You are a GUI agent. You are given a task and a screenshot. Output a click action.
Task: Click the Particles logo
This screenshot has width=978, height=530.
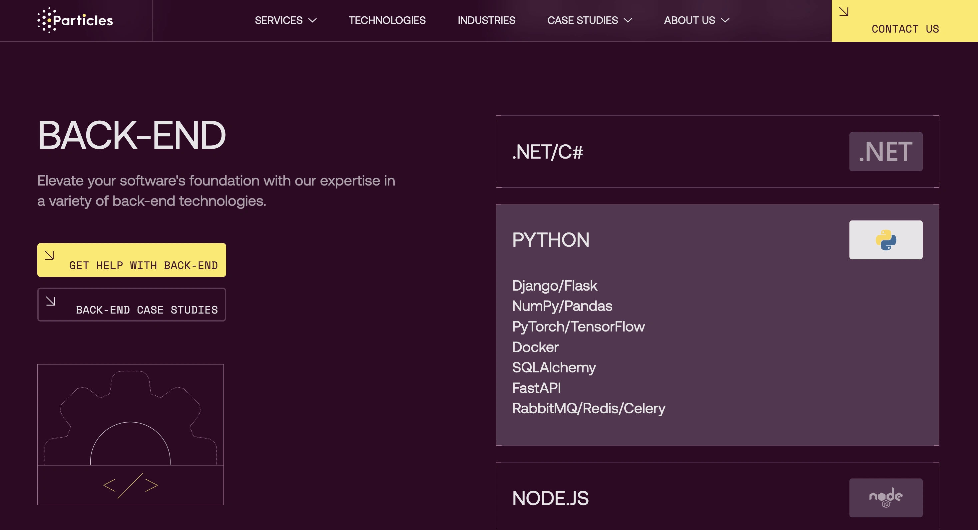click(75, 20)
